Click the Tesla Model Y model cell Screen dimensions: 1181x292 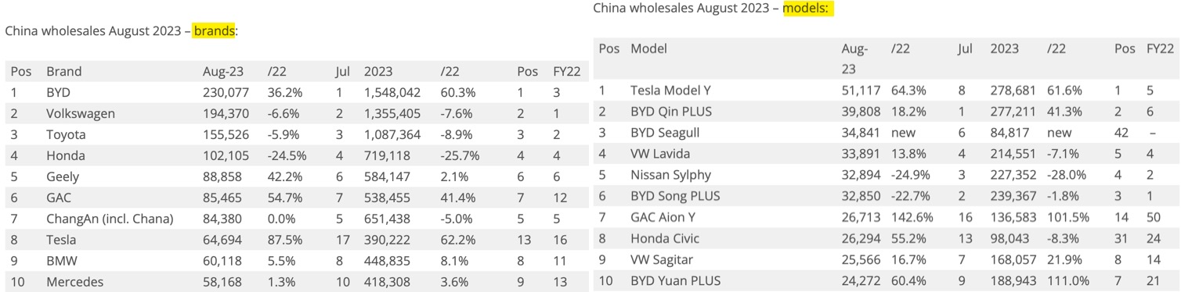(x=670, y=90)
